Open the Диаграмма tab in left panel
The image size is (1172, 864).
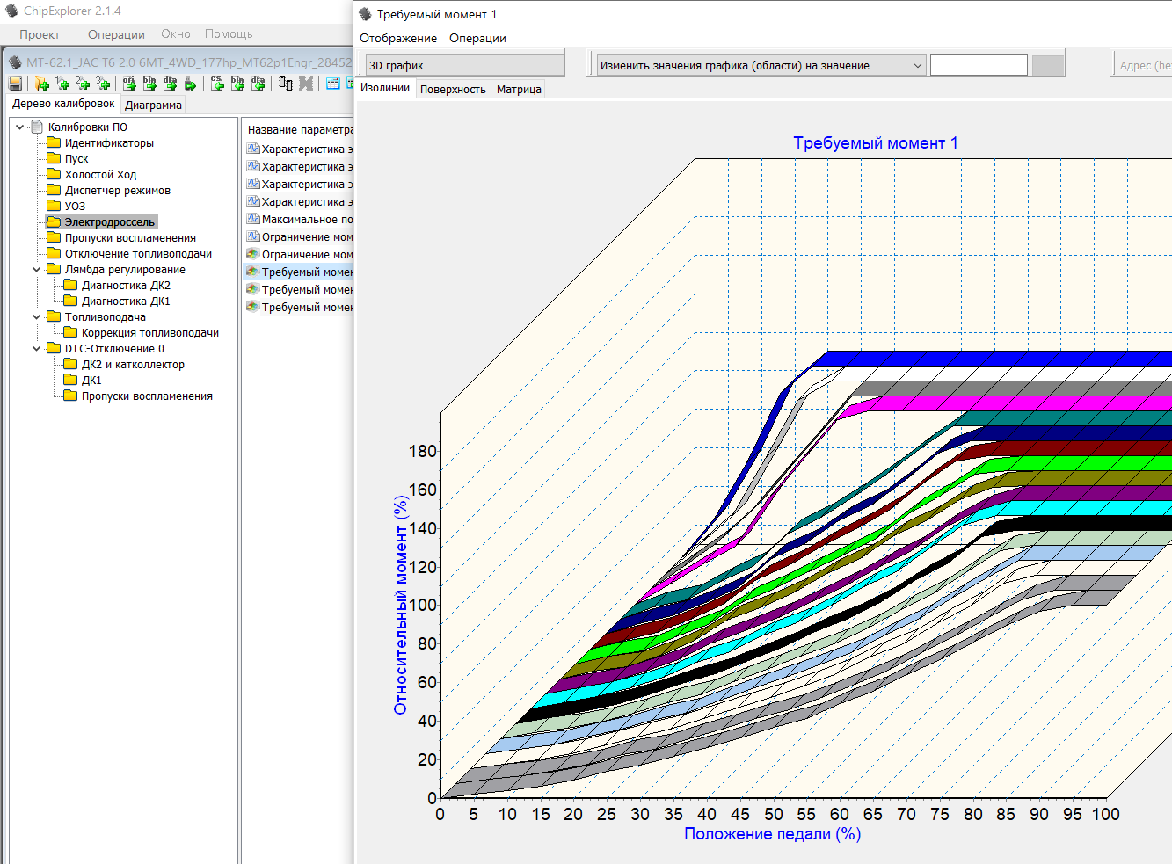click(153, 105)
